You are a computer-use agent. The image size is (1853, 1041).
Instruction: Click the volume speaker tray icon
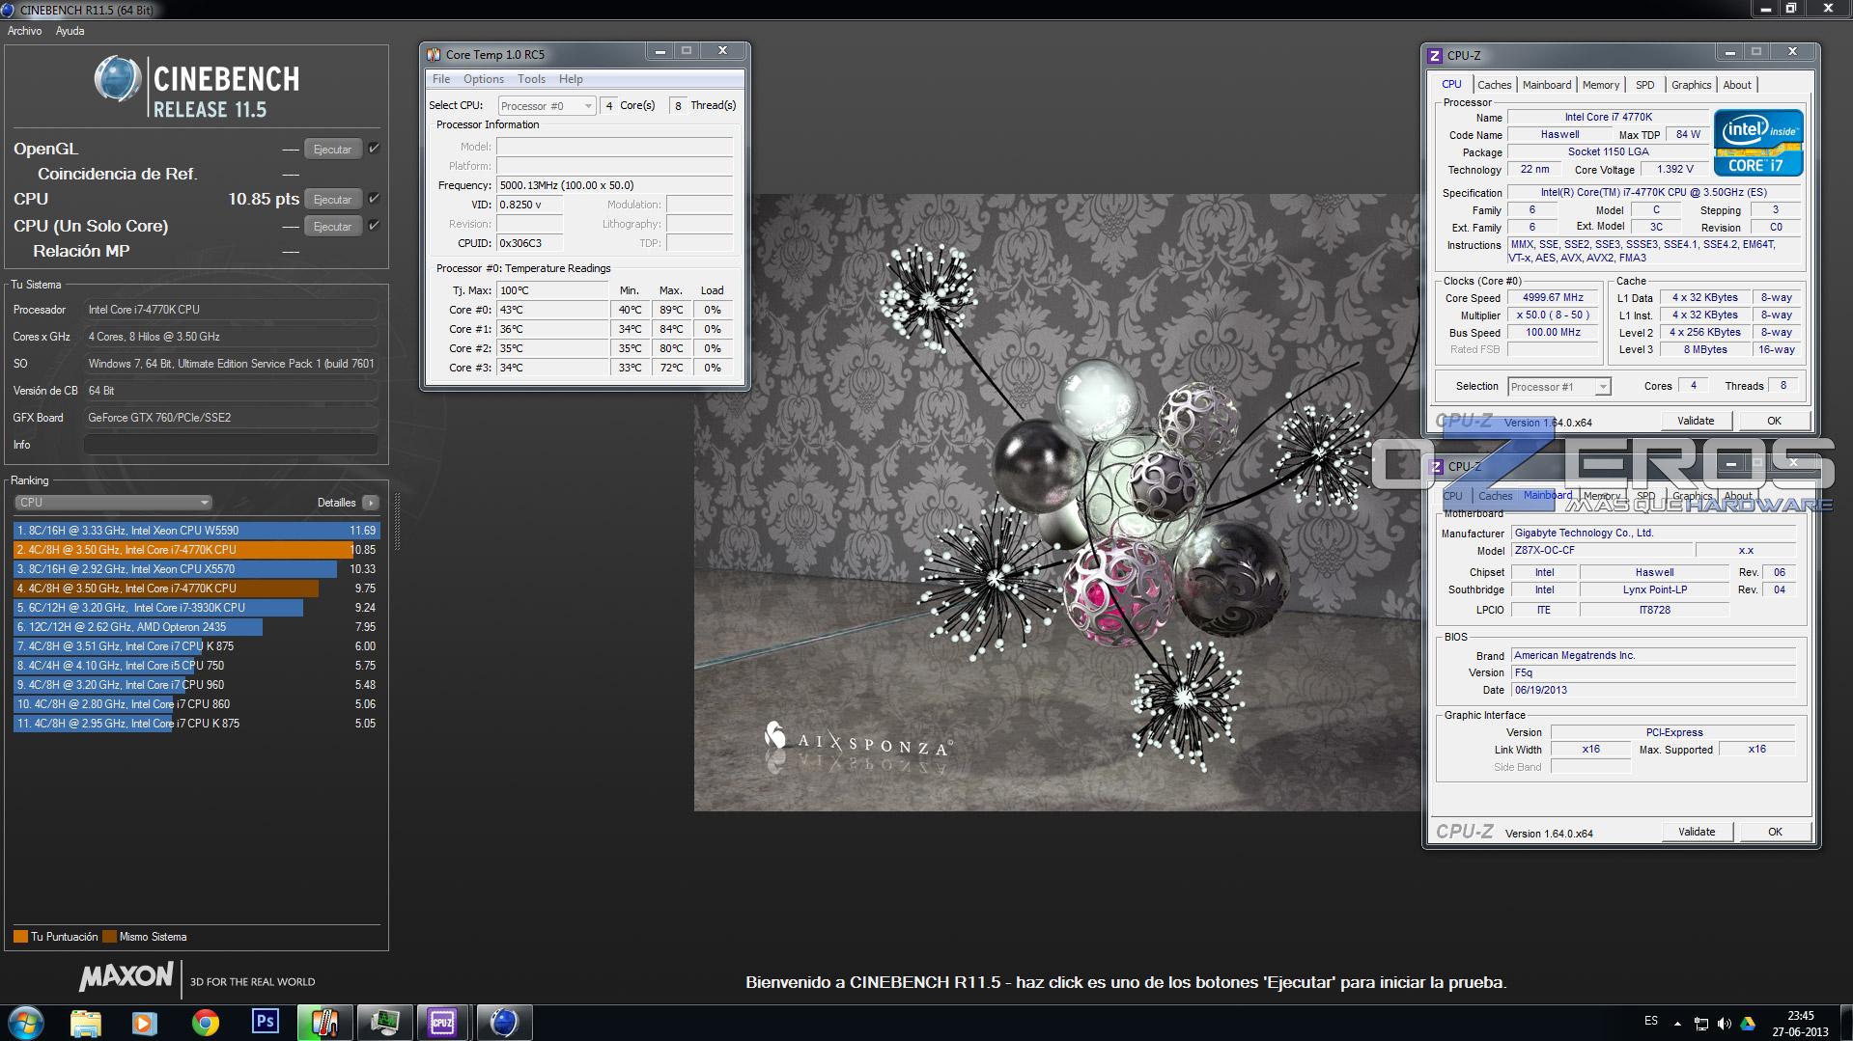tap(1725, 1024)
